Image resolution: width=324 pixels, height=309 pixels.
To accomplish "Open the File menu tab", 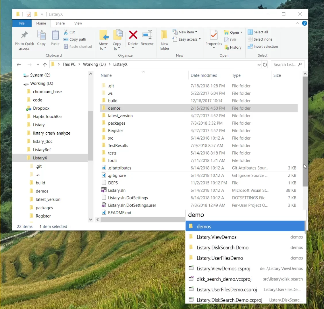I will (22, 23).
